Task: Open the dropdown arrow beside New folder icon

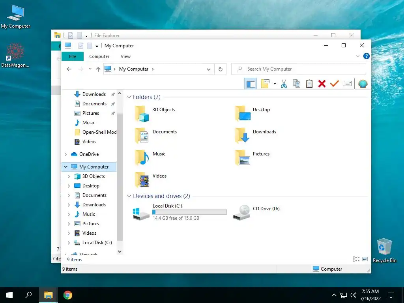Action: coord(275,84)
